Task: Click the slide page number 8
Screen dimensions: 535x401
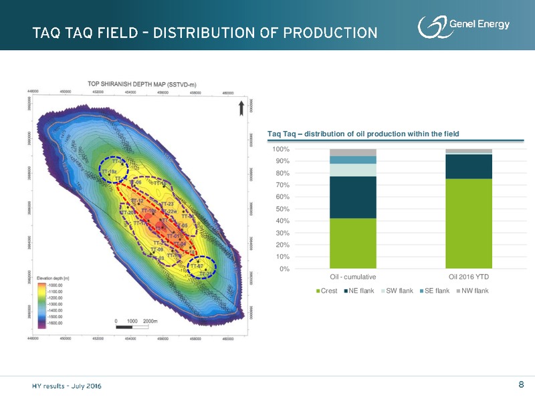Action: 521,385
